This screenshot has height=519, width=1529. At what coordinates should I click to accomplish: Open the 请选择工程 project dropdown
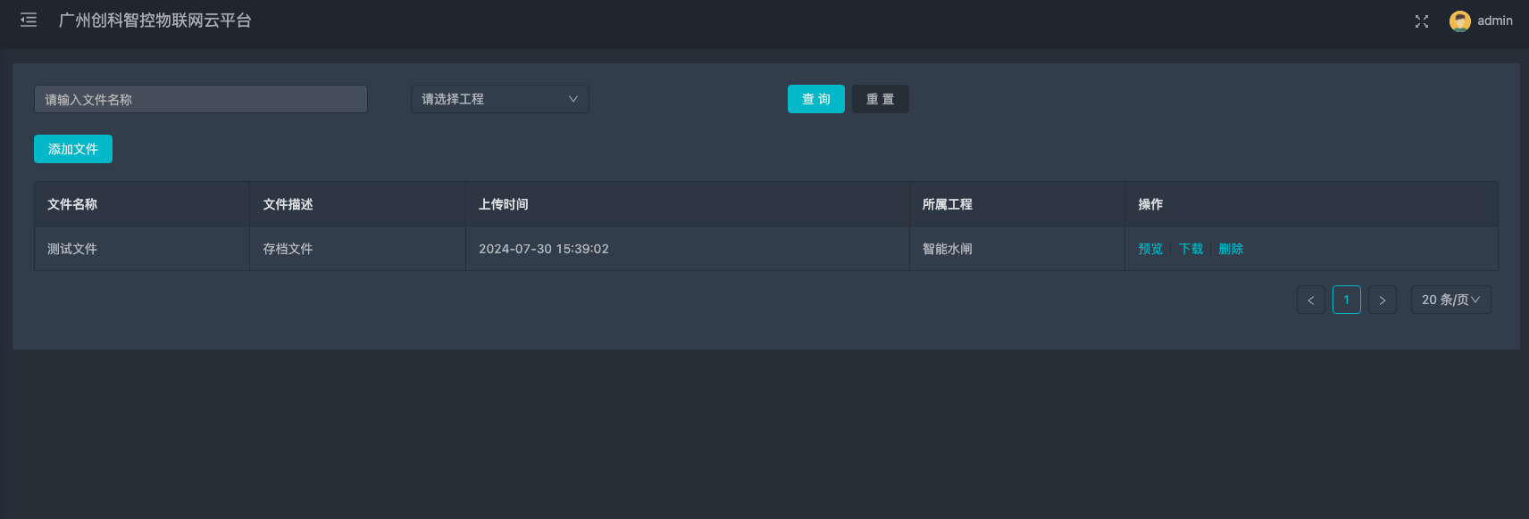pos(499,99)
